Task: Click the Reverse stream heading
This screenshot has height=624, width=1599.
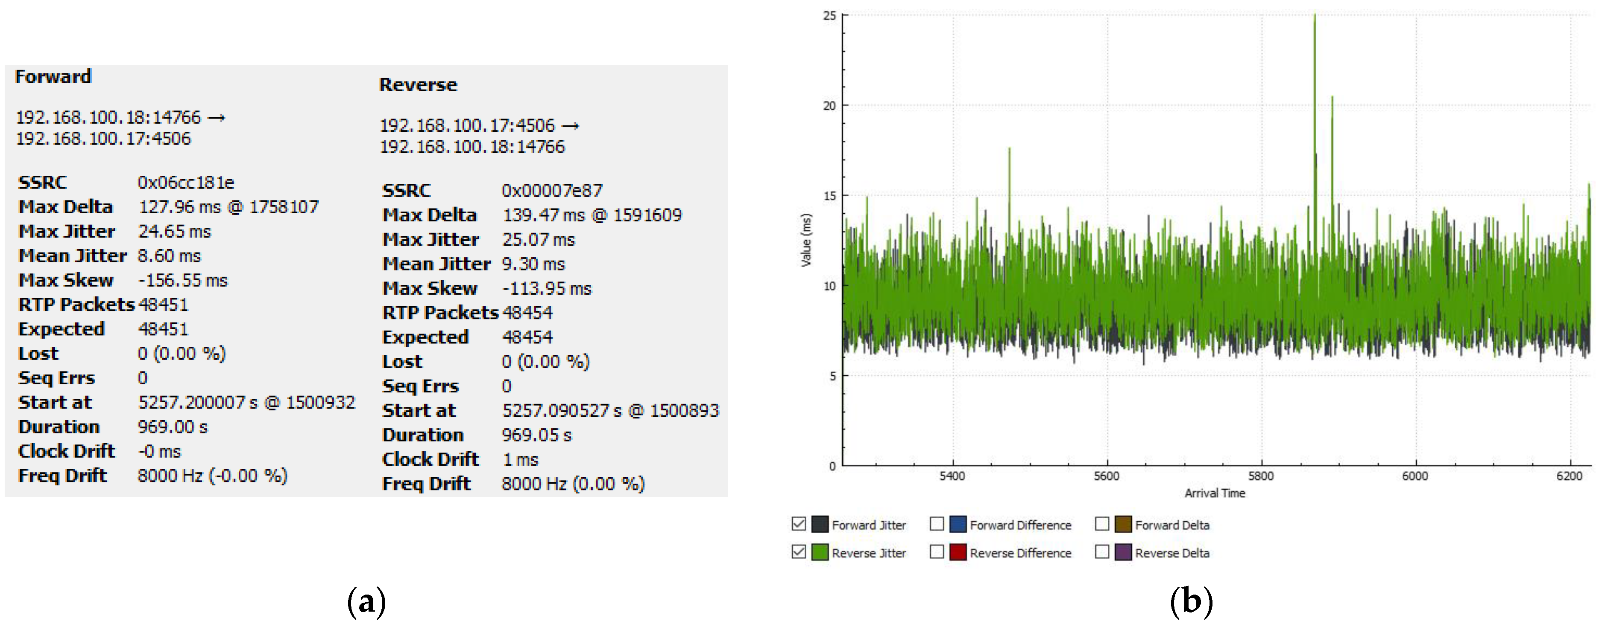Action: (x=418, y=85)
